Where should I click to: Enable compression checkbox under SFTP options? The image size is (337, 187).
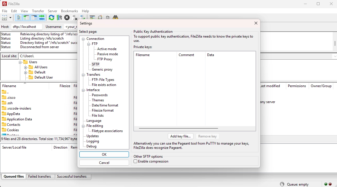(136, 161)
